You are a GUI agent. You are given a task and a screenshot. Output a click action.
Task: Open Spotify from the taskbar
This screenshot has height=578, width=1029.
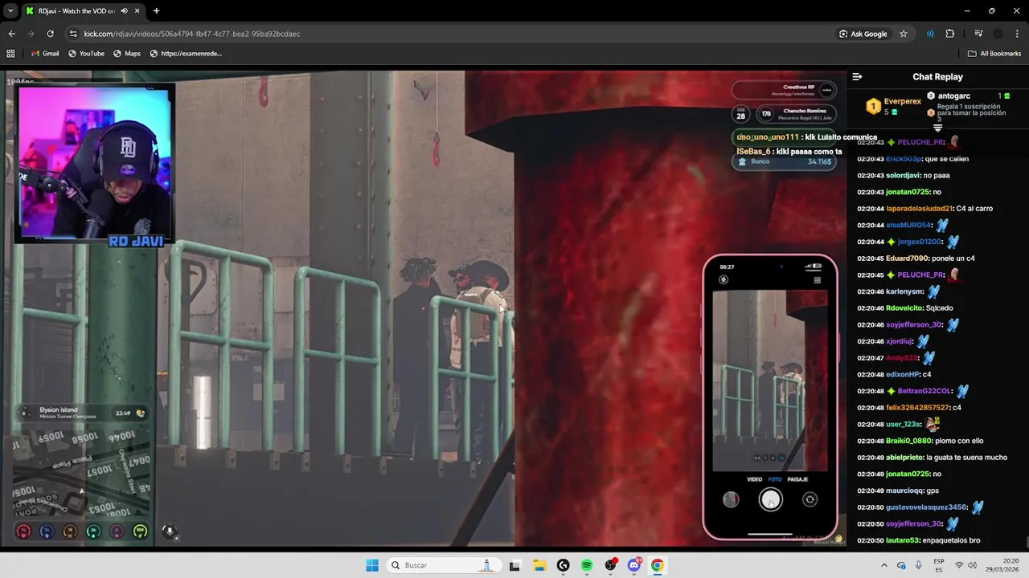(x=586, y=565)
